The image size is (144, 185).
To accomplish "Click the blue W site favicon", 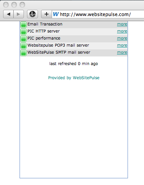I will (56, 14).
